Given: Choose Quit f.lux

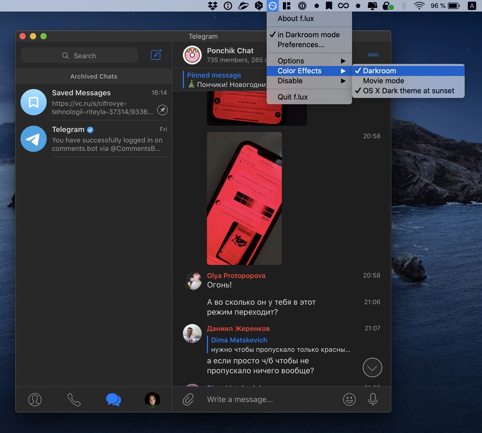Looking at the screenshot, I should pyautogui.click(x=309, y=97).
